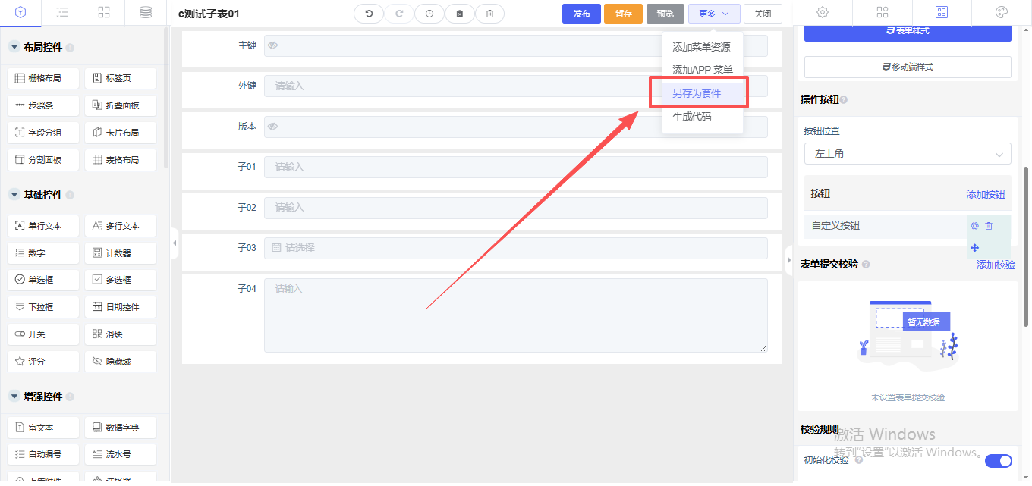This screenshot has width=1032, height=486.
Task: Switch to the palette theme icon tab
Action: 1001,12
